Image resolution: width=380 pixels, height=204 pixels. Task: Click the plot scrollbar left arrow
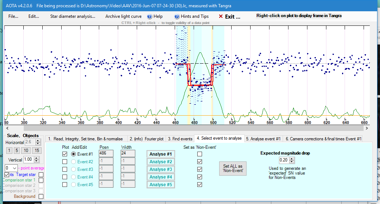[7, 128]
